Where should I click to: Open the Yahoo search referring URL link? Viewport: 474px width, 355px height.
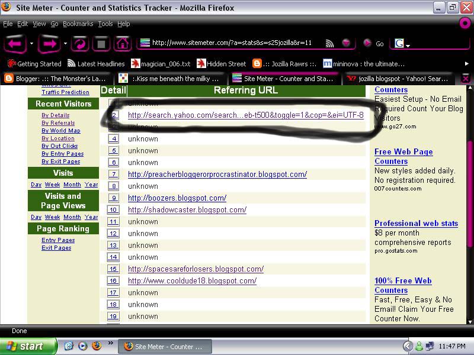point(246,115)
